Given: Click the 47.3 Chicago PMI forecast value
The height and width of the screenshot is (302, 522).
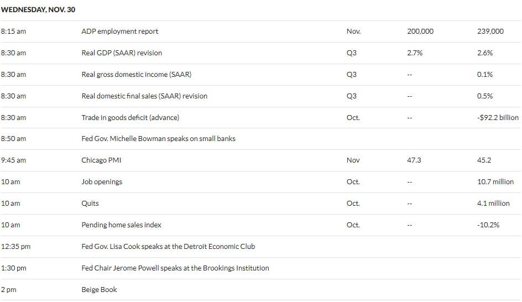Looking at the screenshot, I should [x=414, y=160].
